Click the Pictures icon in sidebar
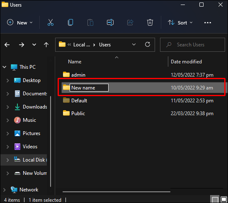228x203 pixels. coord(17,133)
